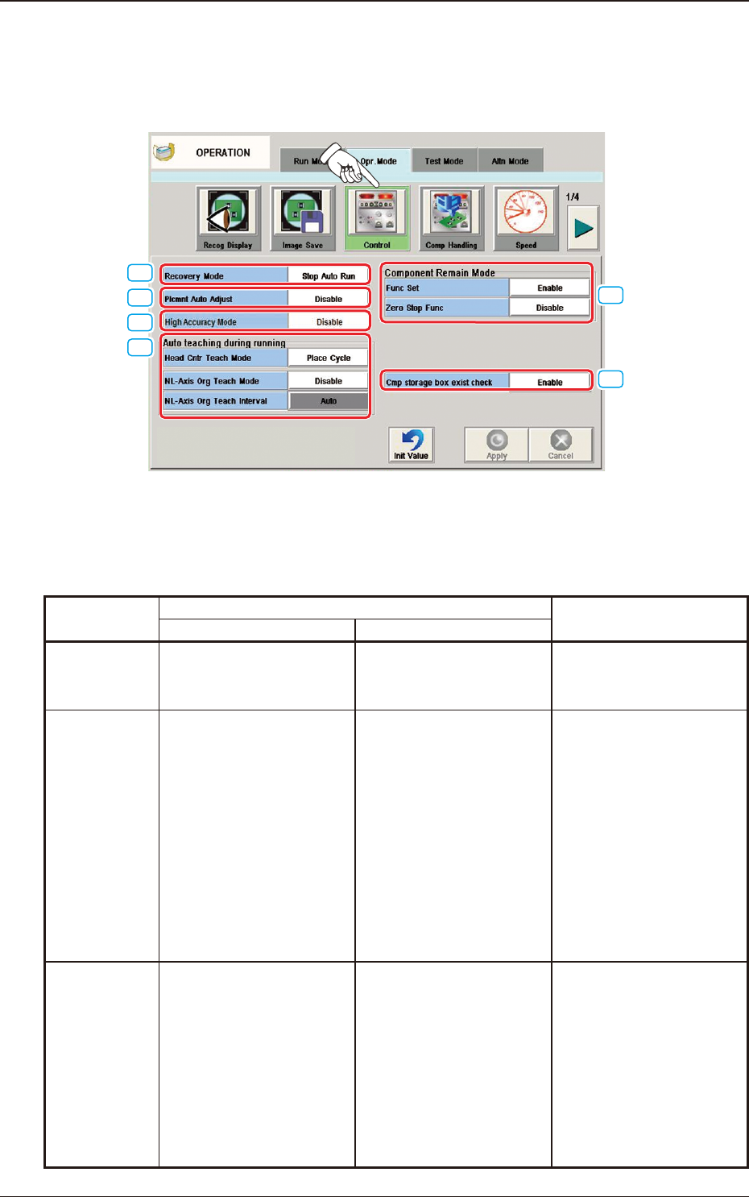This screenshot has width=749, height=1197.
Task: Toggle NL-Axis Org Teach Mode Disable value
Action: [x=328, y=381]
